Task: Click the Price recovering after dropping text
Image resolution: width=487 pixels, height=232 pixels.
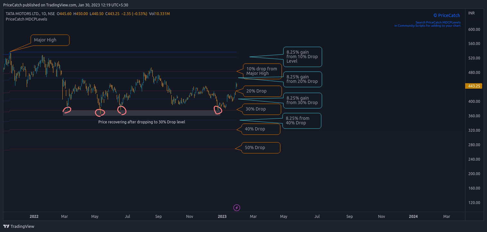Action: [142, 122]
